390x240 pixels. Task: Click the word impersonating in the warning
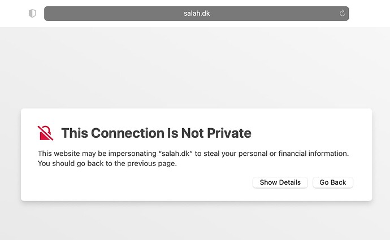click(x=132, y=154)
